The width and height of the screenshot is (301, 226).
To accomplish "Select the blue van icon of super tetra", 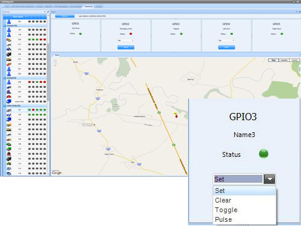I will (x=9, y=102).
